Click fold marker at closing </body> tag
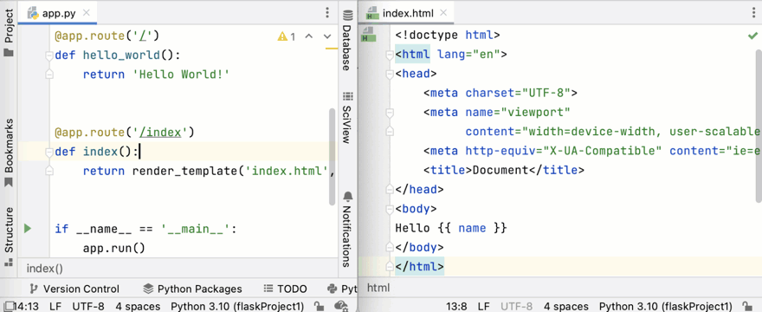The height and width of the screenshot is (312, 762). pyautogui.click(x=390, y=248)
